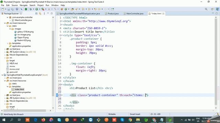Select galaxy-S10Lite.png in the tree
220x123 pixels.
click(25, 32)
